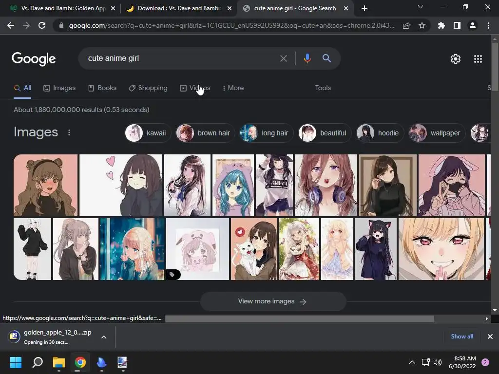This screenshot has height=374, width=499.
Task: Open a new browser tab
Action: [x=365, y=8]
